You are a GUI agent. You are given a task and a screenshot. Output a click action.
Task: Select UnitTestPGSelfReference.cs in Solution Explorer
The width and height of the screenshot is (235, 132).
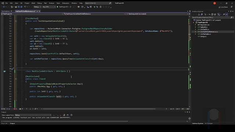pyautogui.click(x=209, y=32)
